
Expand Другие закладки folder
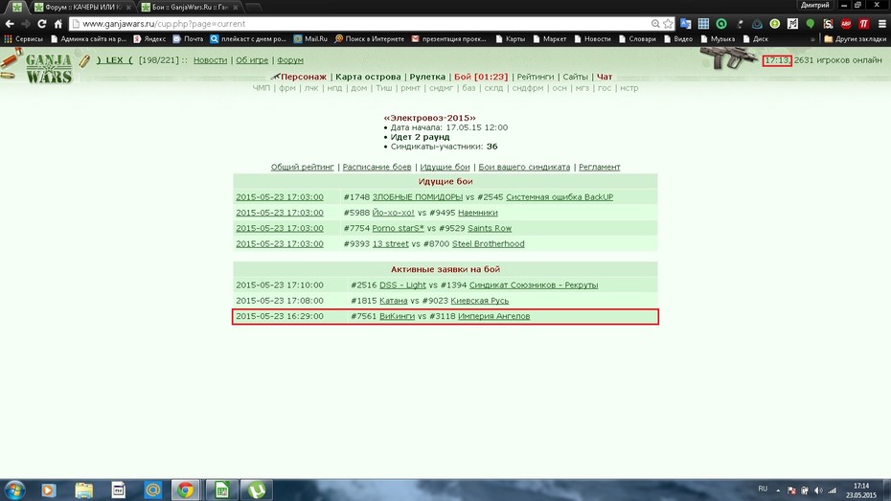(x=856, y=39)
